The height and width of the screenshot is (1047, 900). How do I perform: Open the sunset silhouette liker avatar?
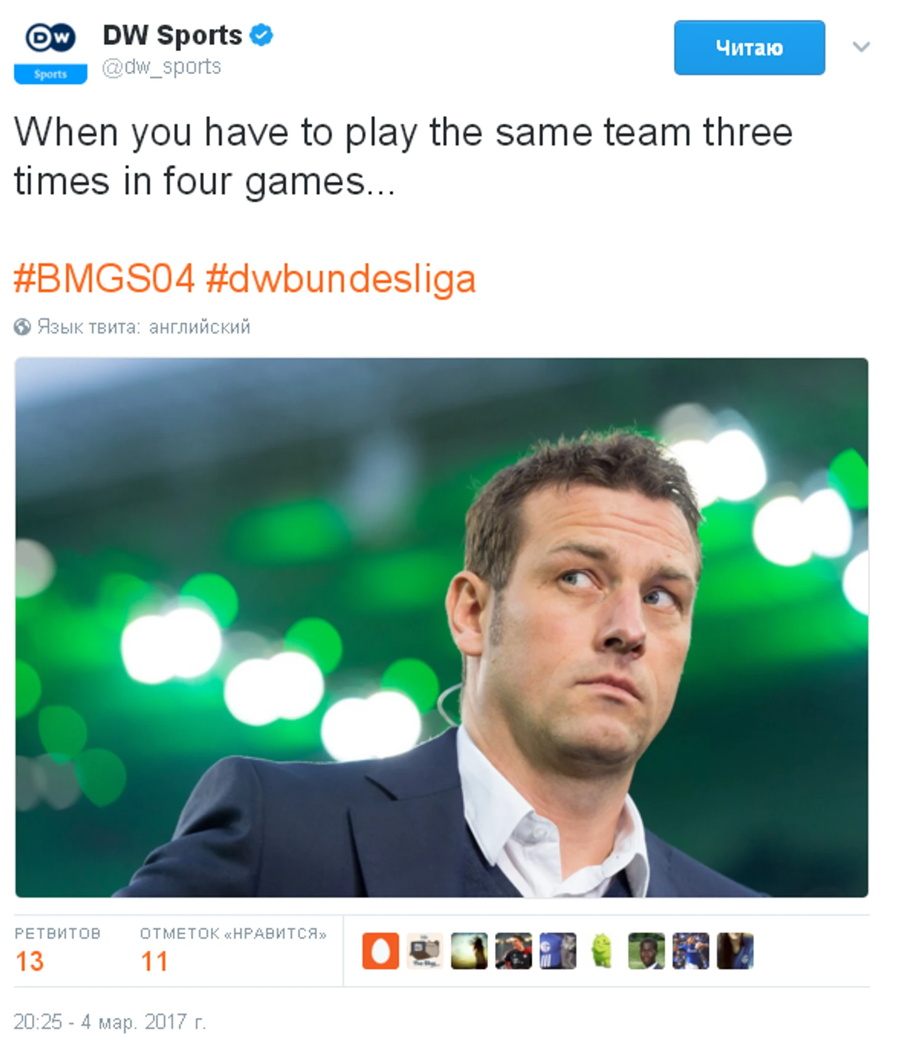tap(469, 950)
